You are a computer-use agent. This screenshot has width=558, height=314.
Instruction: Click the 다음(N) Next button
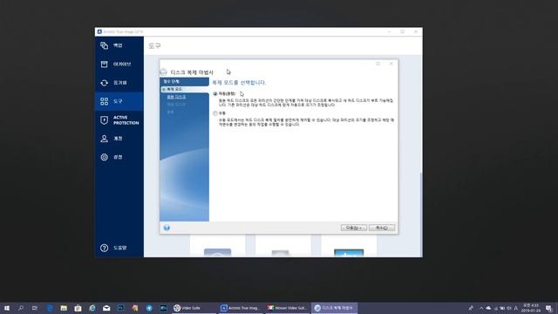tap(354, 228)
